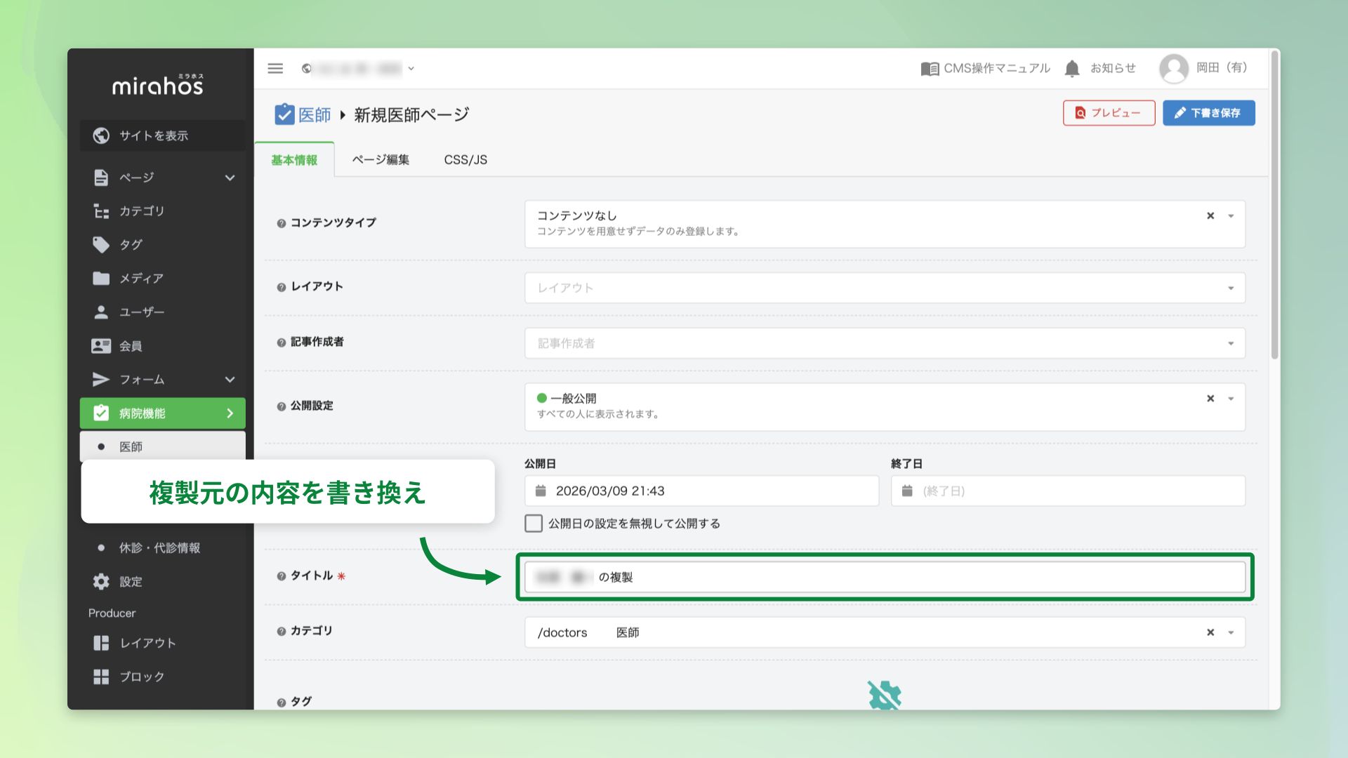The image size is (1348, 758).
Task: Check 公開日の設定を無視して公開する
Action: click(534, 524)
